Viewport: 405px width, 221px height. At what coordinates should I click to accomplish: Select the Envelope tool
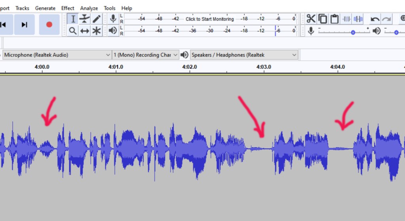tap(85, 19)
